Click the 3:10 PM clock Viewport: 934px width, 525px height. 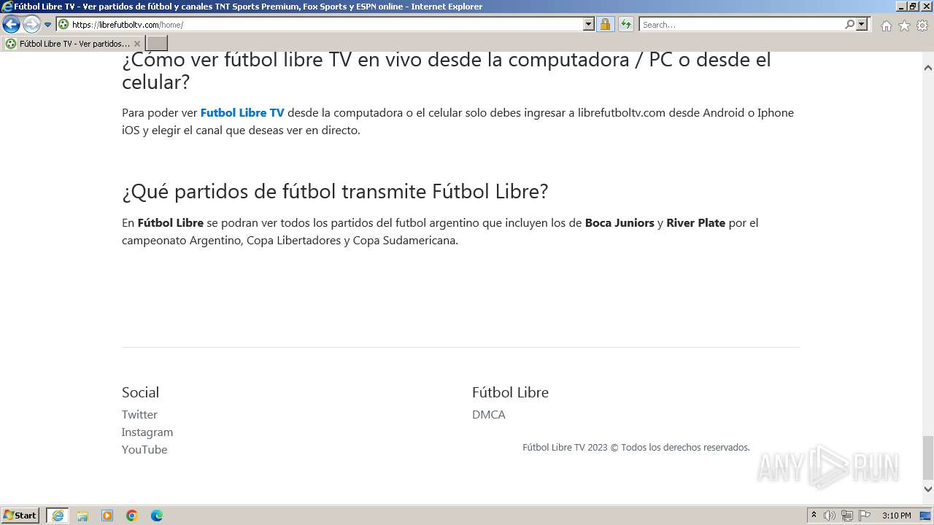(x=896, y=516)
